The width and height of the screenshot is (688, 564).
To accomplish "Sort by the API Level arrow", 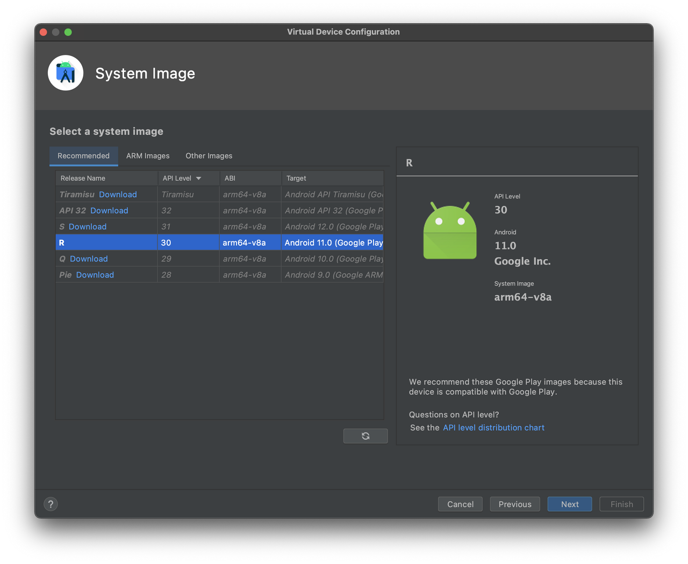I will coord(198,179).
